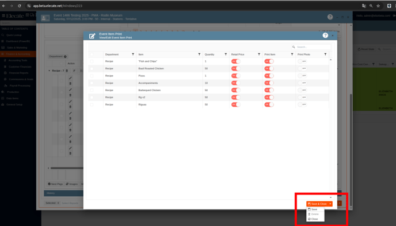The height and width of the screenshot is (226, 396).
Task: Click the grid scroll-up arrow in dialog
Action: pyautogui.click(x=330, y=60)
